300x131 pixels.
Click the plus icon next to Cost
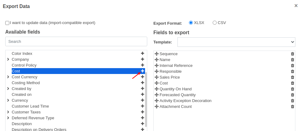[143, 71]
